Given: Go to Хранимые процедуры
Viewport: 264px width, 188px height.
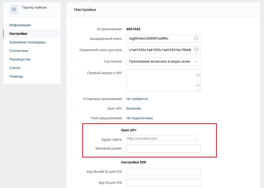Looking at the screenshot, I should (27, 42).
